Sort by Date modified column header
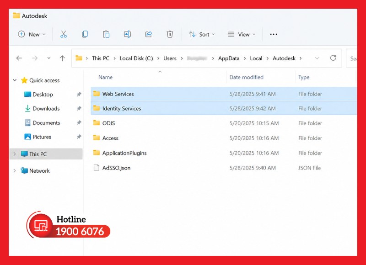 [x=246, y=77]
